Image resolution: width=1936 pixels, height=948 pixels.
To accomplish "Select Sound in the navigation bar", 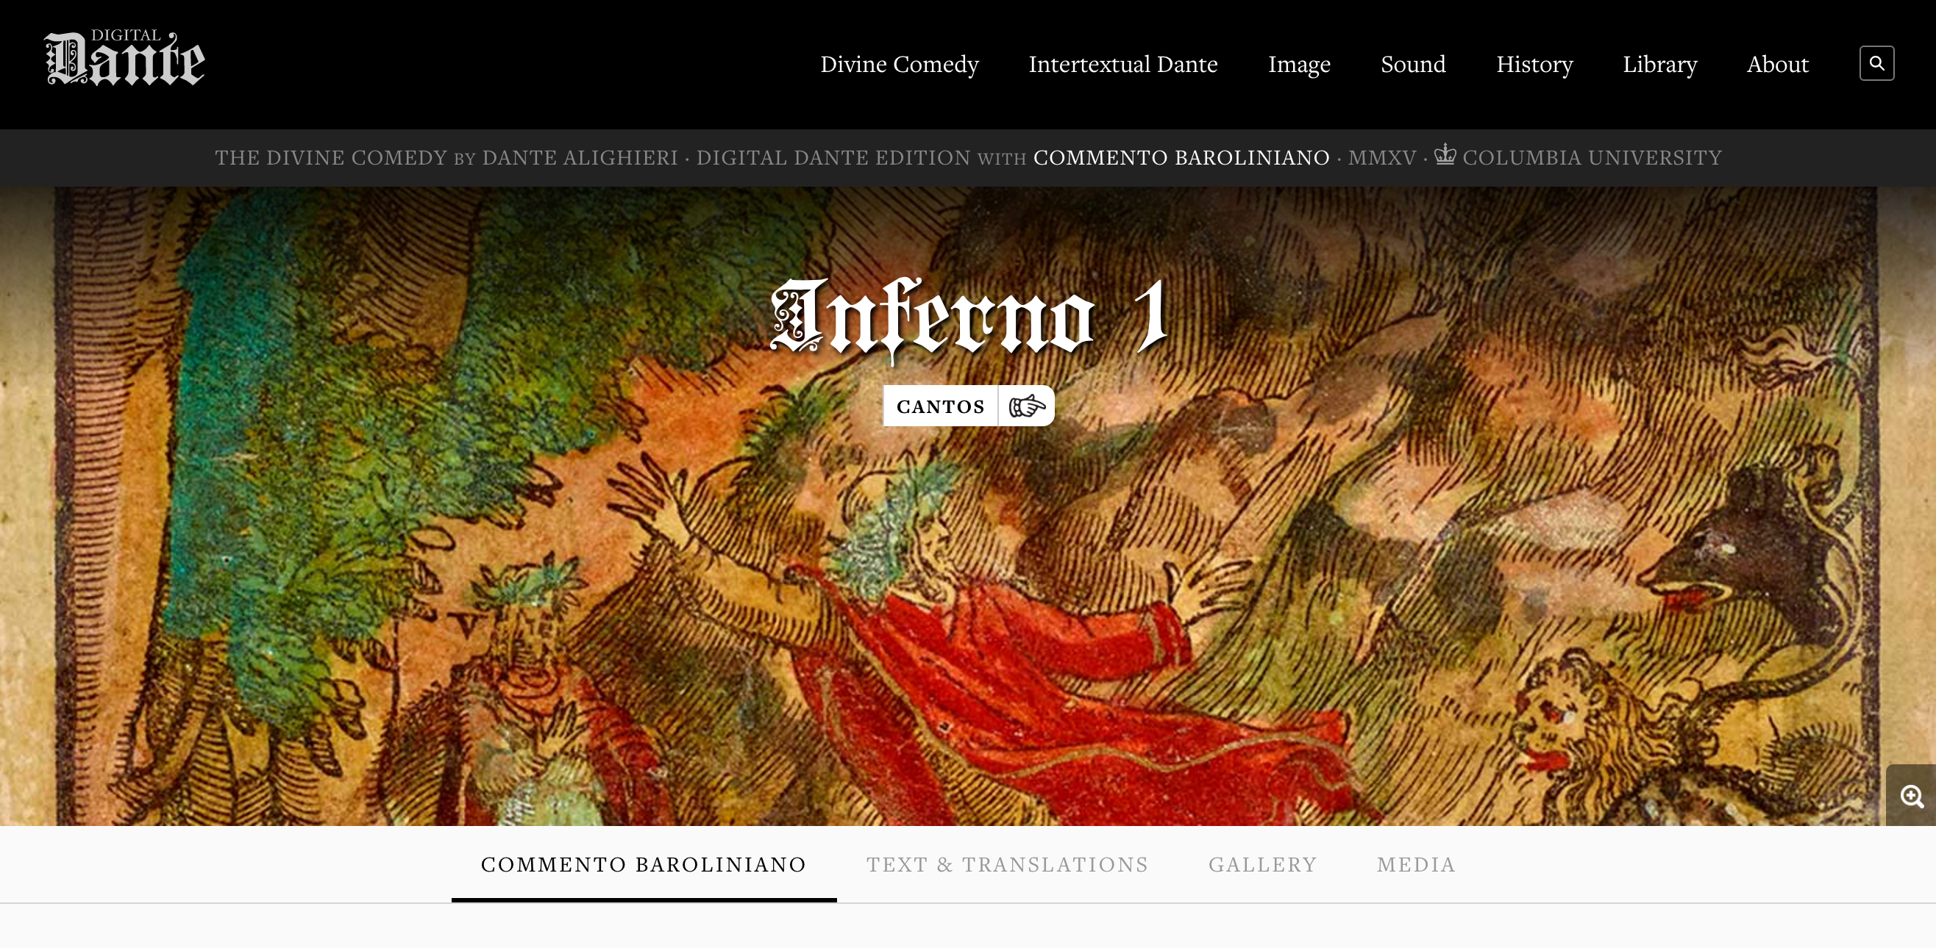I will point(1412,65).
